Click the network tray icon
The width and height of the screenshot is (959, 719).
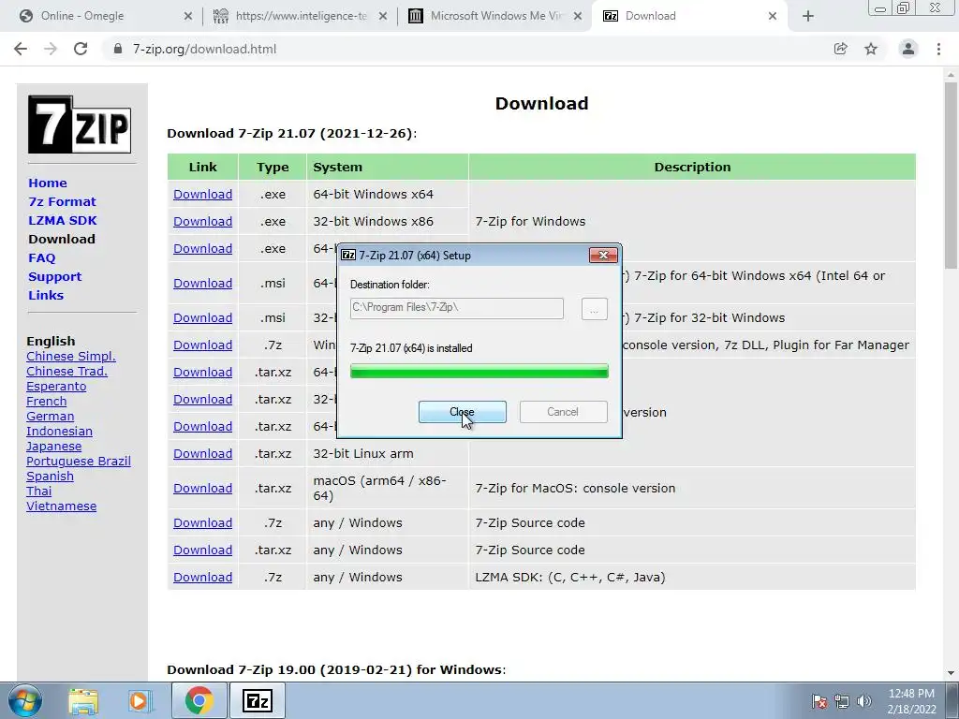pos(842,701)
